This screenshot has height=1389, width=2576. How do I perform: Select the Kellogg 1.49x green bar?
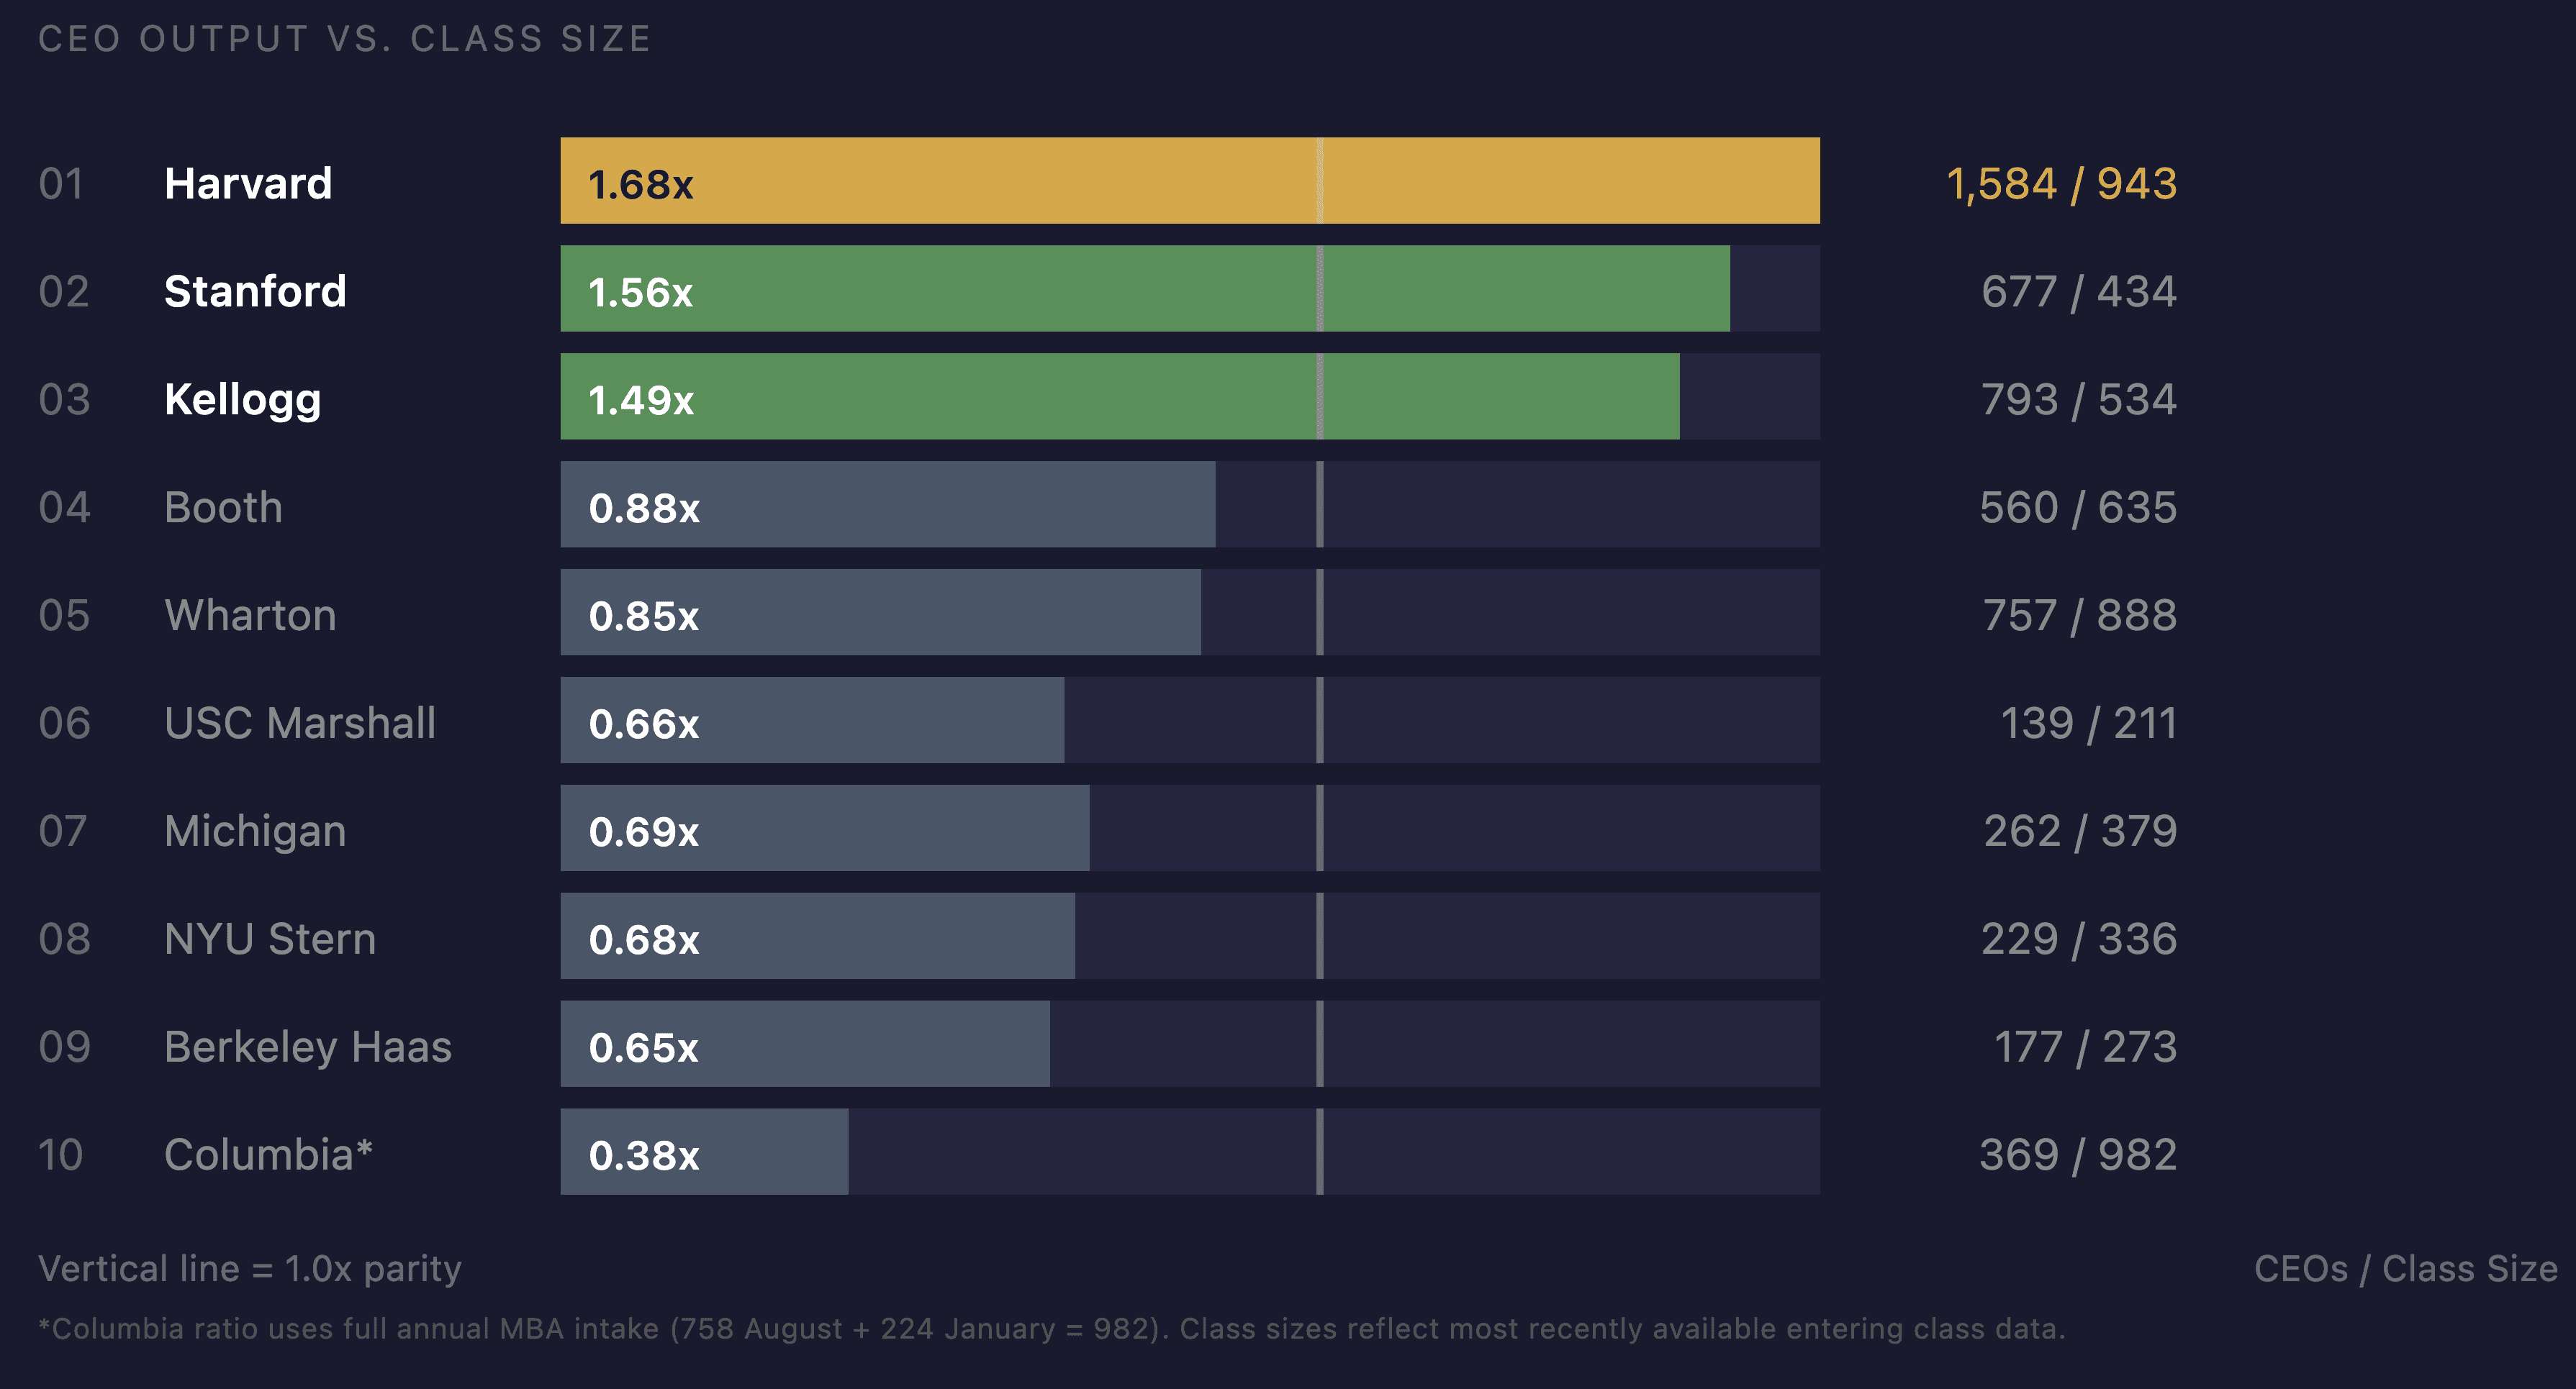click(1119, 397)
